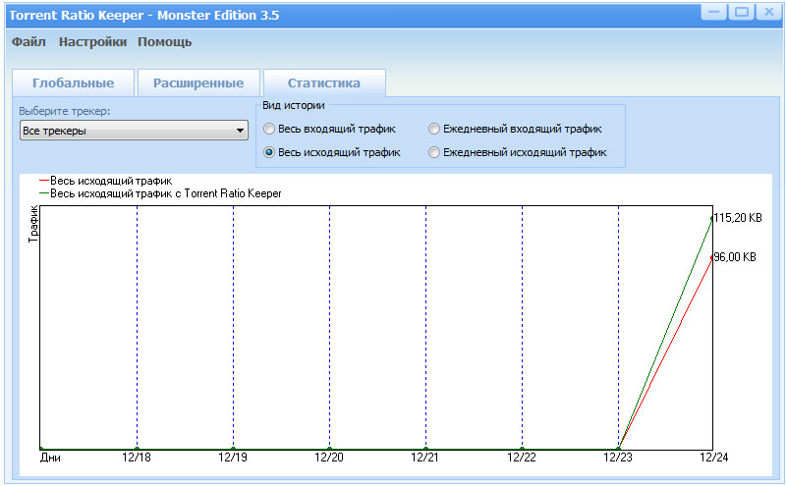Minimize the Torrent Ratio Keeper window
The width and height of the screenshot is (786, 486).
coord(714,12)
